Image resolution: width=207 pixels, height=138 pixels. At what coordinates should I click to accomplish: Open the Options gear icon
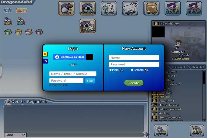pos(161,131)
